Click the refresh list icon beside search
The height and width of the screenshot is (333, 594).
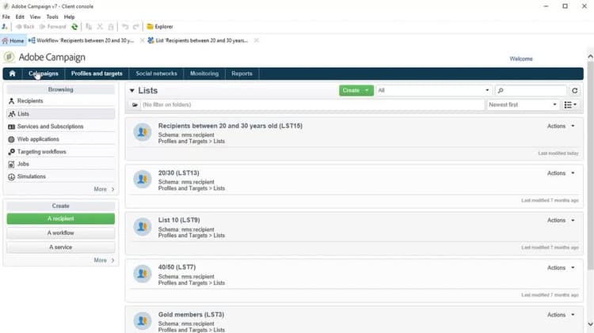point(575,90)
